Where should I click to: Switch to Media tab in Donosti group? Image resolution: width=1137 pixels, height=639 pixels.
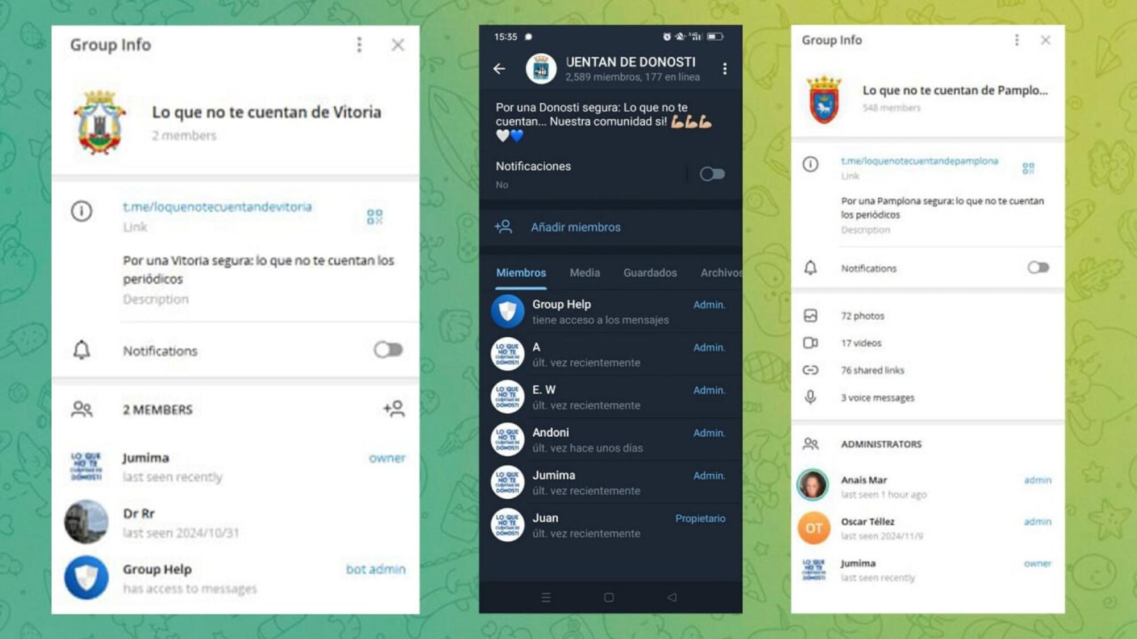[584, 272]
